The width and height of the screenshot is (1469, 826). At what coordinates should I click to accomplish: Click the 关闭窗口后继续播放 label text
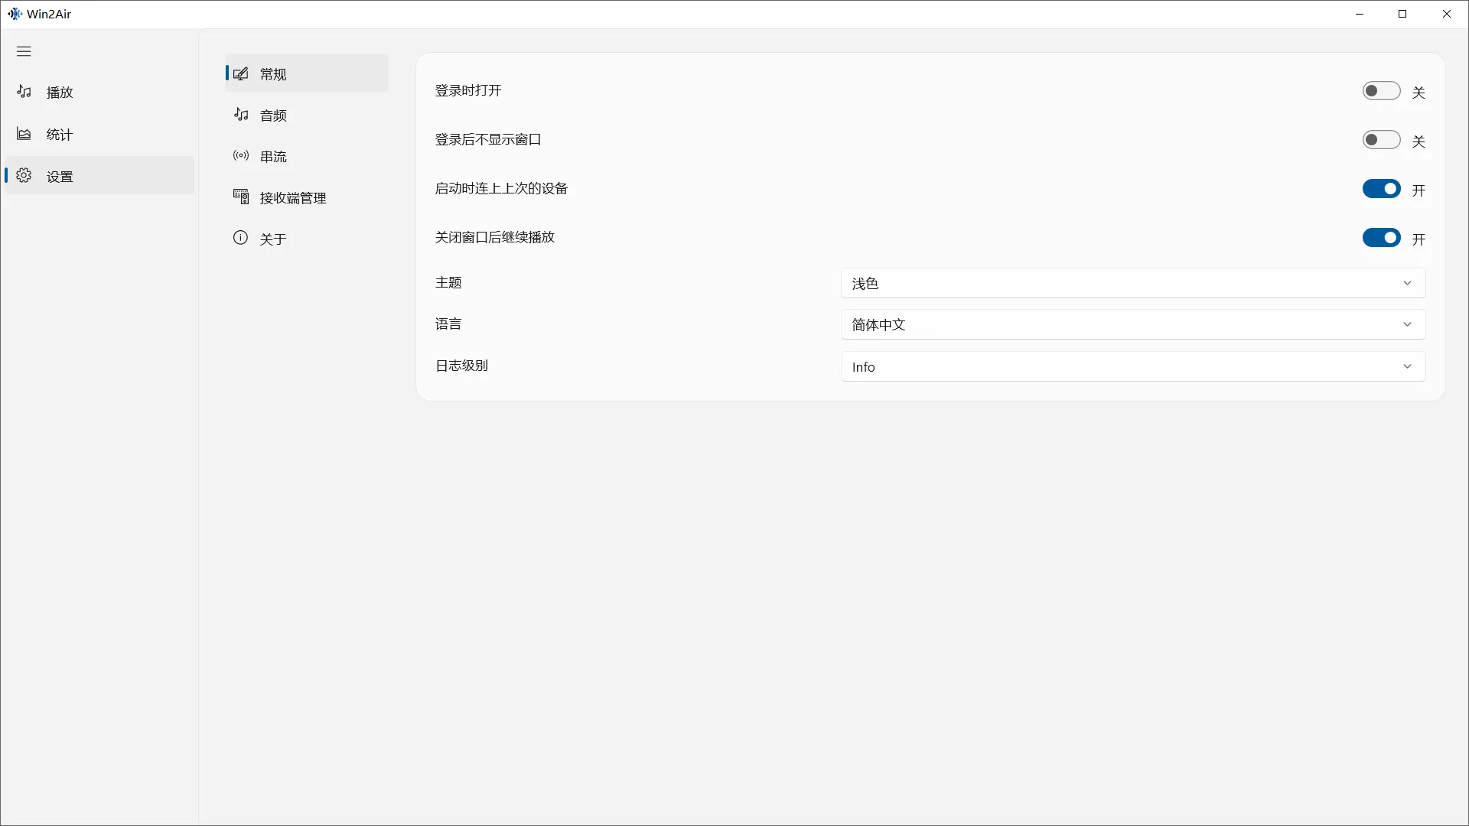[x=495, y=237]
